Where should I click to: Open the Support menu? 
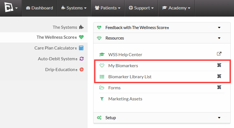pyautogui.click(x=141, y=8)
